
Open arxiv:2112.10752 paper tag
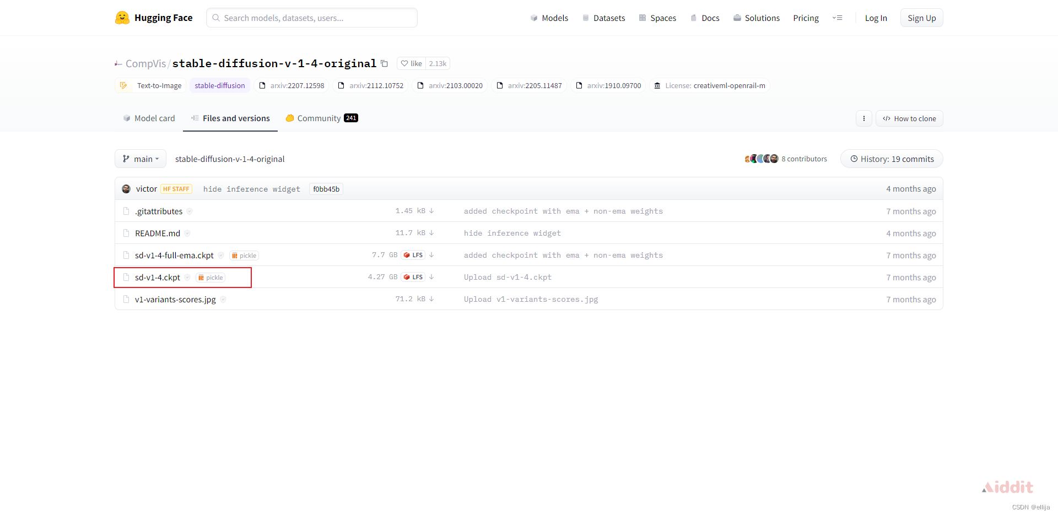pos(371,85)
